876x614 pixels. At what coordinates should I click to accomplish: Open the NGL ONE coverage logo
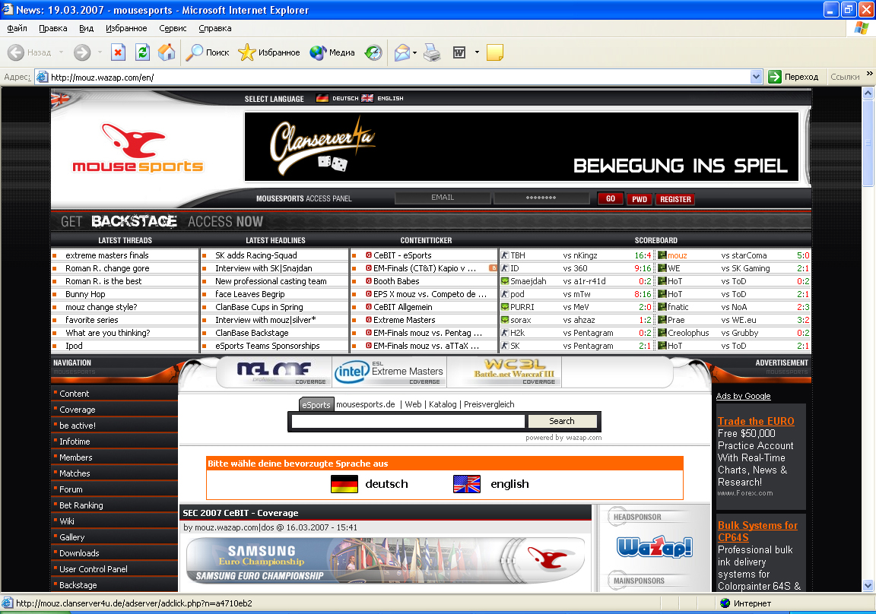coord(275,371)
